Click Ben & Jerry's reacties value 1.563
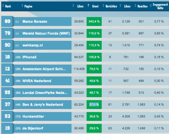 tap(141, 104)
